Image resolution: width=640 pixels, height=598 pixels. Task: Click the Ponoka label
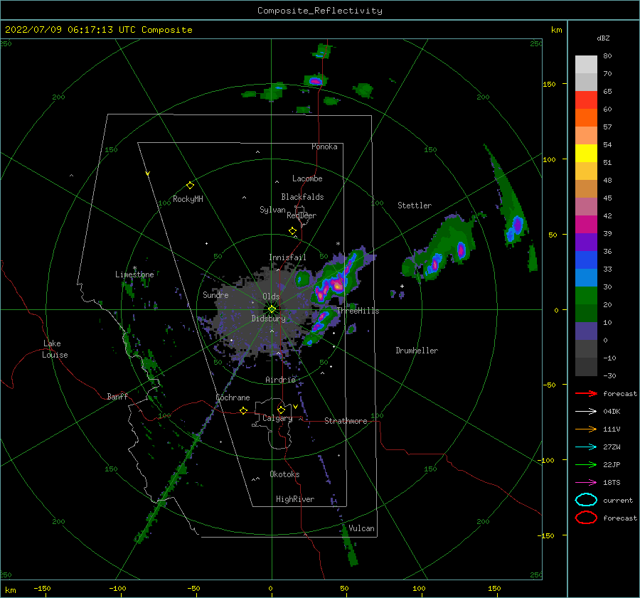tap(324, 146)
